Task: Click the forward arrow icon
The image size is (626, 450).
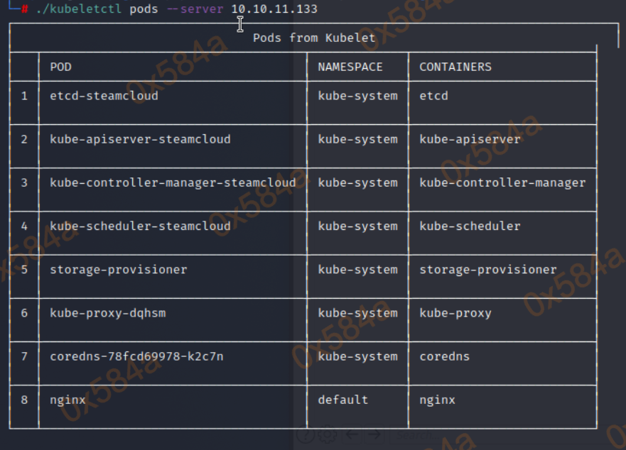Action: pyautogui.click(x=374, y=434)
